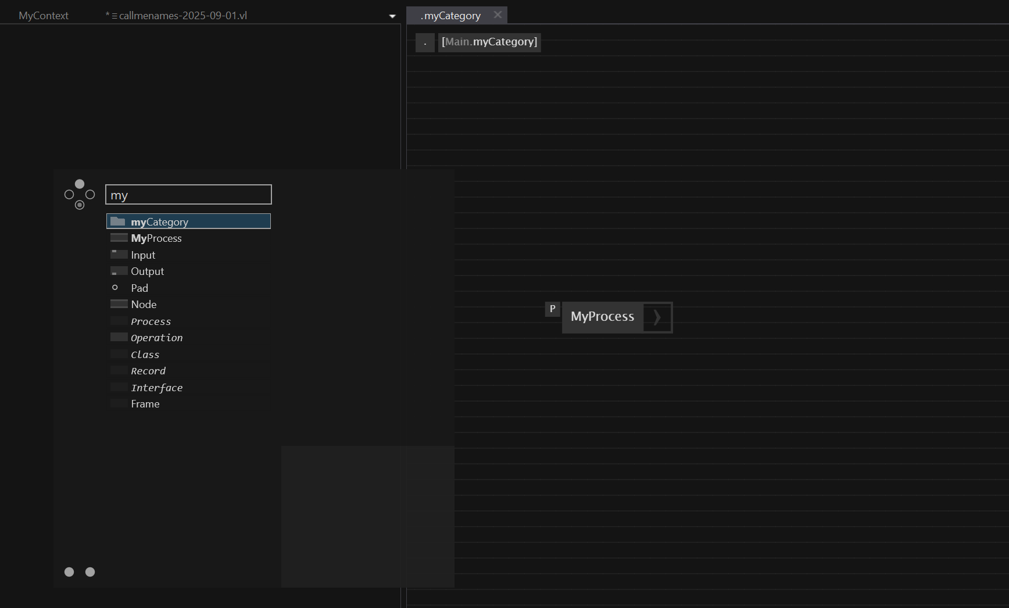
Task: Close the .myCategory tab
Action: point(498,15)
